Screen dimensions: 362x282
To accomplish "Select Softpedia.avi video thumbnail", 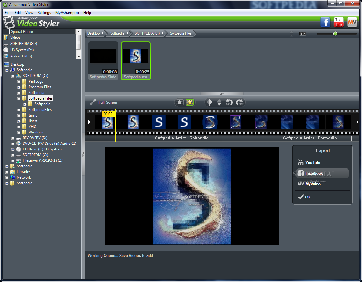I will point(136,61).
